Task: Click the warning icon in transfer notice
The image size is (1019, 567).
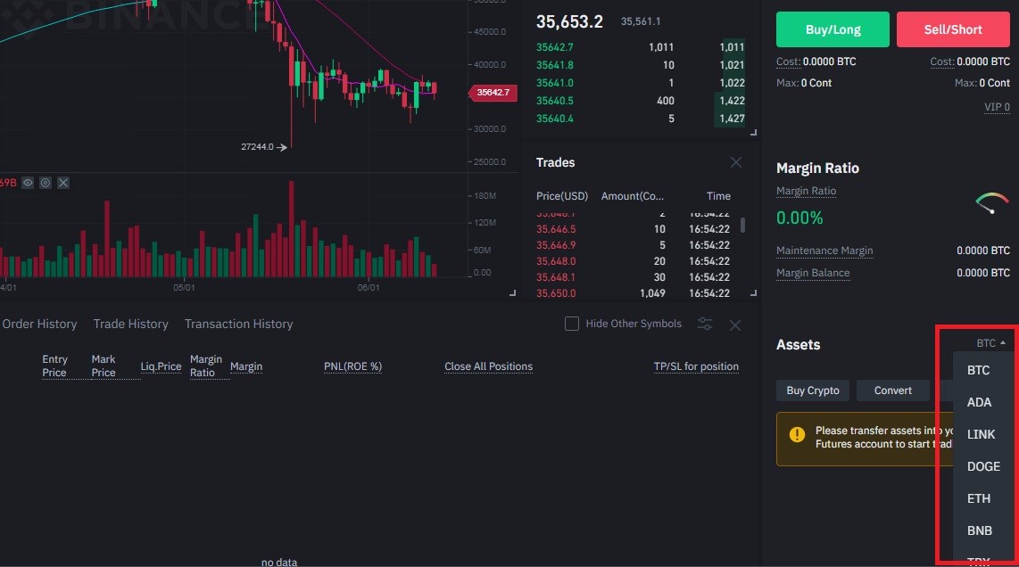Action: (797, 434)
